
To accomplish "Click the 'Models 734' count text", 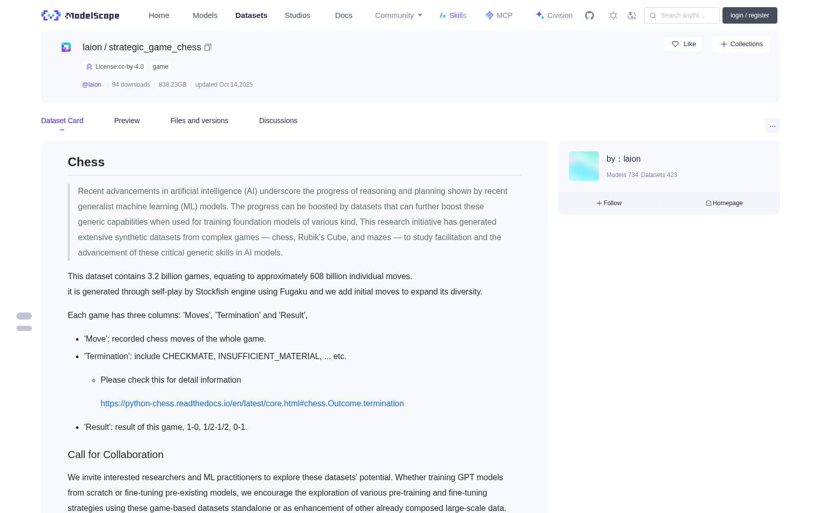I will click(622, 175).
